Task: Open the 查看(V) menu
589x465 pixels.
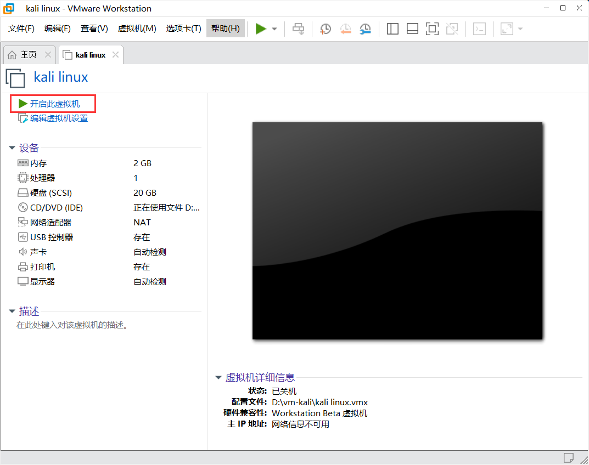Action: [x=94, y=29]
